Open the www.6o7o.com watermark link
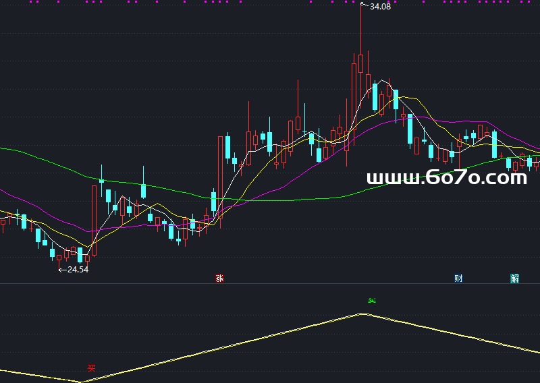 tap(446, 178)
